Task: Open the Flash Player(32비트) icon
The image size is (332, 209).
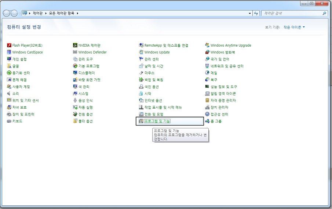Action: (9, 45)
